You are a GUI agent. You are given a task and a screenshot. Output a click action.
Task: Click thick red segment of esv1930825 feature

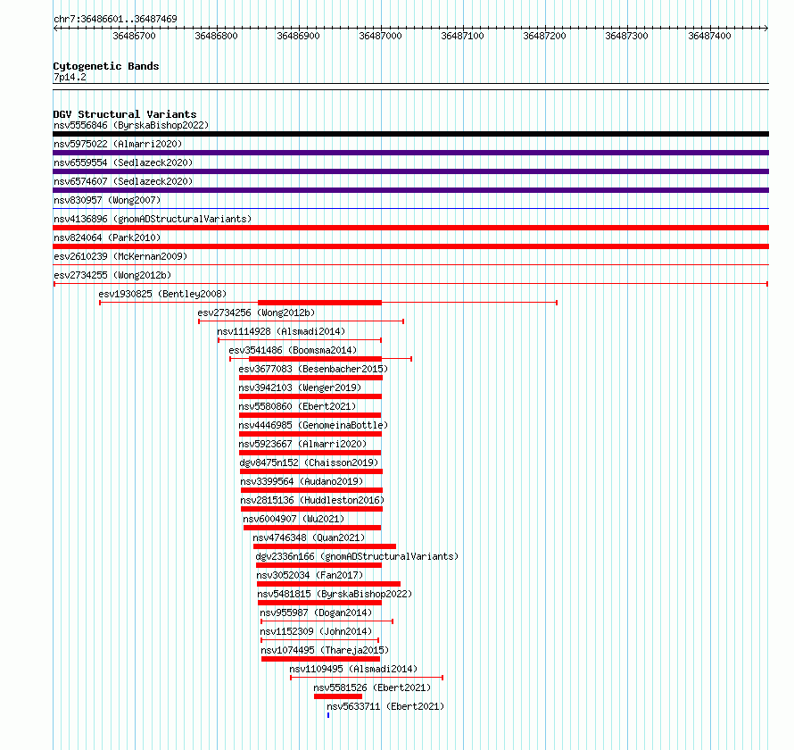point(319,303)
